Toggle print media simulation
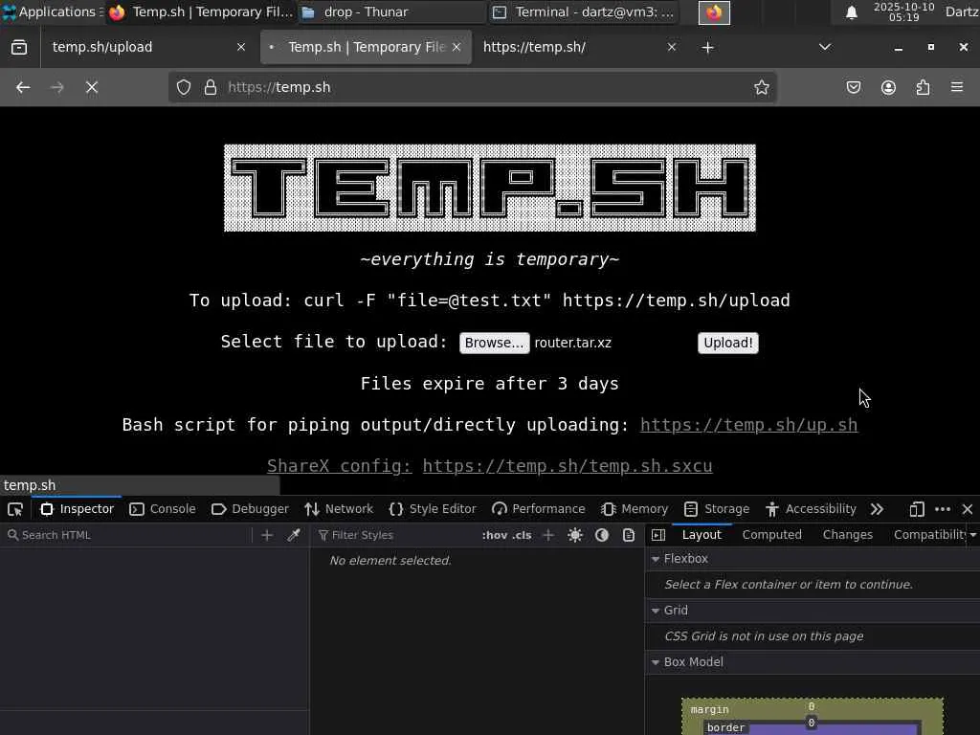The image size is (980, 735). [629, 535]
